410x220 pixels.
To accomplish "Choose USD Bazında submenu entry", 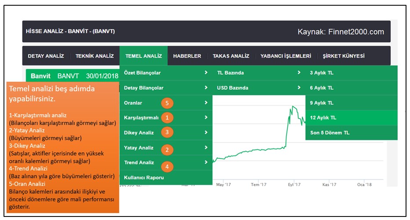I will click(259, 88).
